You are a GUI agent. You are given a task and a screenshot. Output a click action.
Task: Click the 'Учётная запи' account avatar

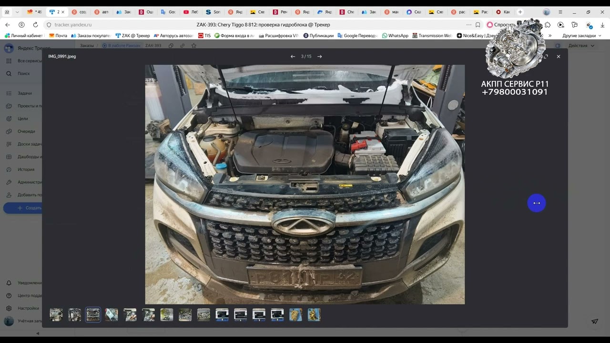[9, 321]
